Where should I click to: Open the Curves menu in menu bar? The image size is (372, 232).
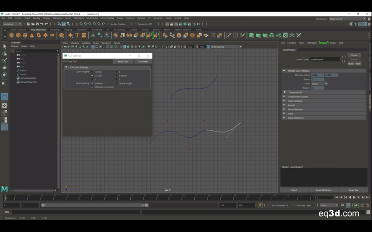pos(119,18)
